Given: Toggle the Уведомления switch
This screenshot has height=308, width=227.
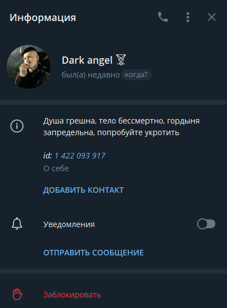Looking at the screenshot, I should click(x=206, y=224).
